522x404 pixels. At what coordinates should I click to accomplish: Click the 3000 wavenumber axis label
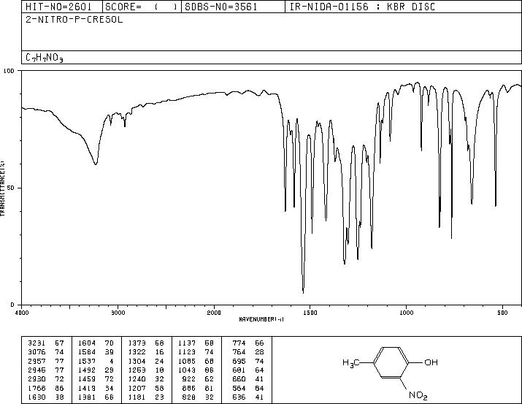[118, 313]
